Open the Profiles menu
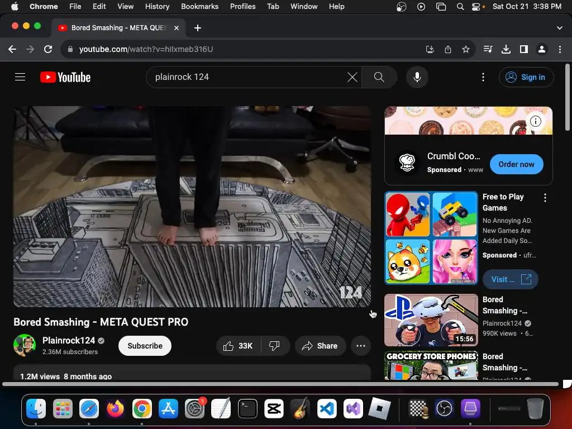 coord(242,6)
